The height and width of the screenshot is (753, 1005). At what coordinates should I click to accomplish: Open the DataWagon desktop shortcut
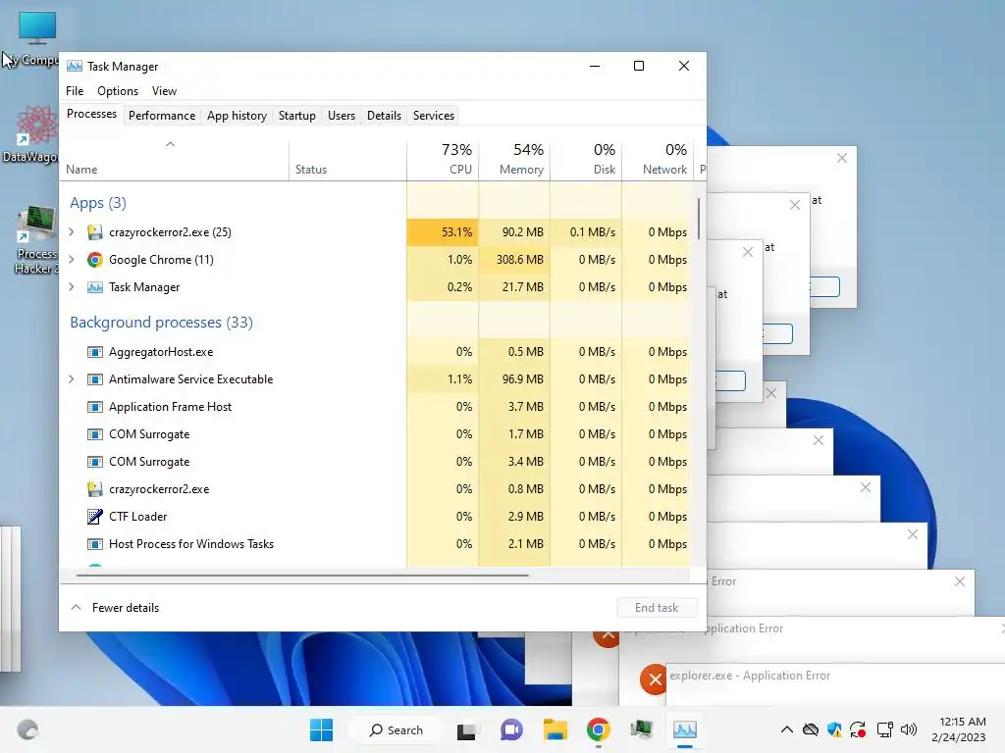(35, 133)
